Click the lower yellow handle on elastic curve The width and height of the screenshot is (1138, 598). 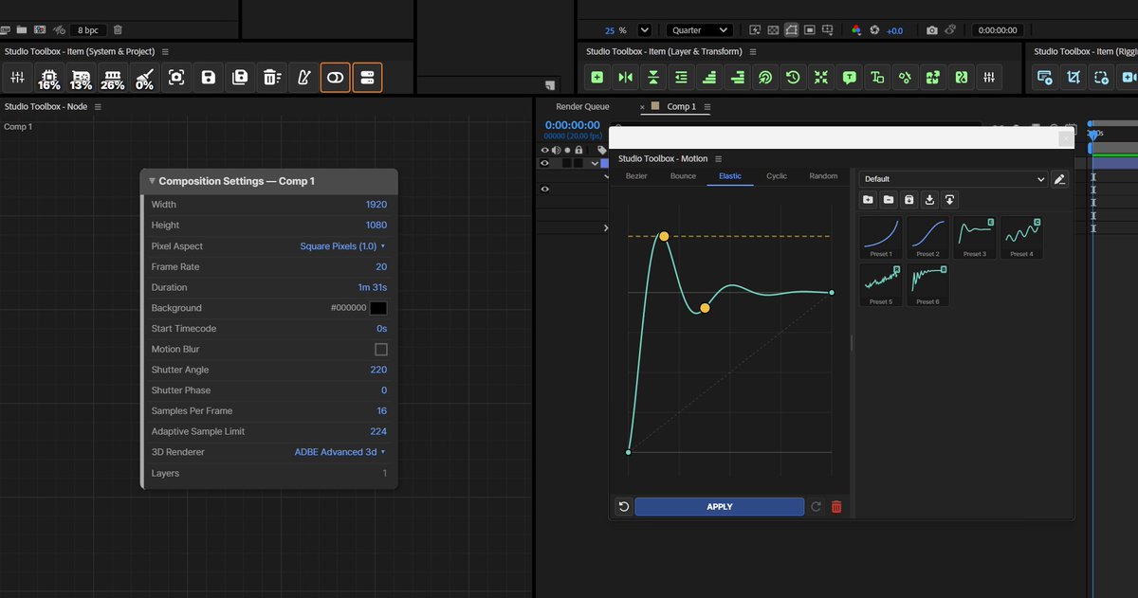tap(705, 308)
